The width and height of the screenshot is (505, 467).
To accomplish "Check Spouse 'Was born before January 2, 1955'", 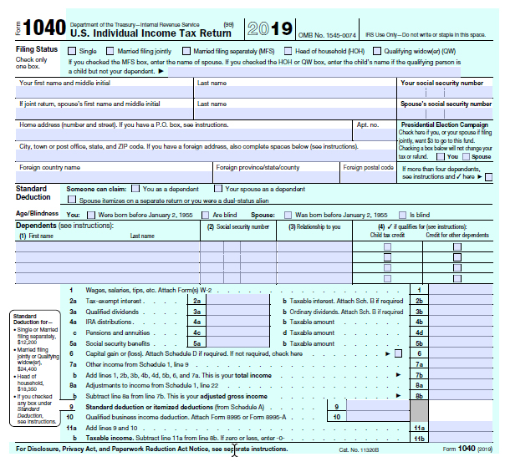I will click(x=288, y=215).
